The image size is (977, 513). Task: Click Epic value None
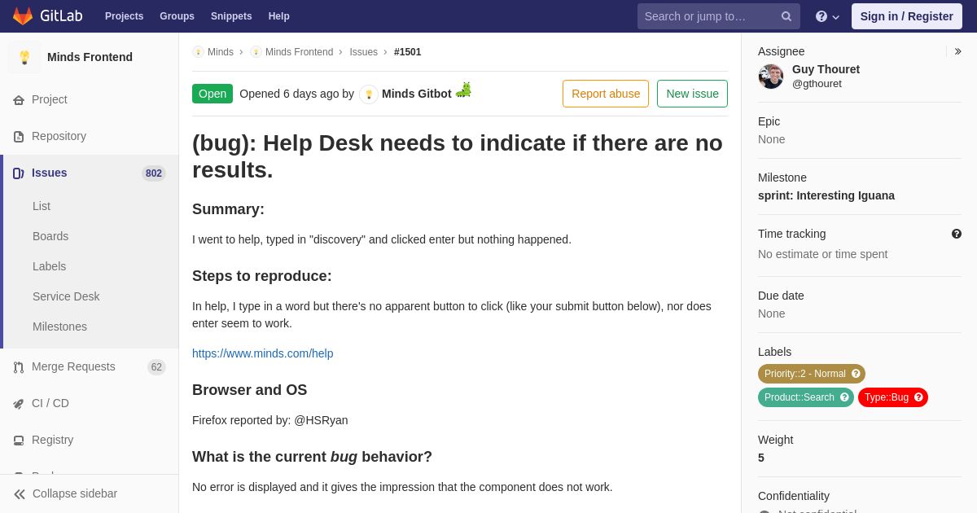pos(772,139)
